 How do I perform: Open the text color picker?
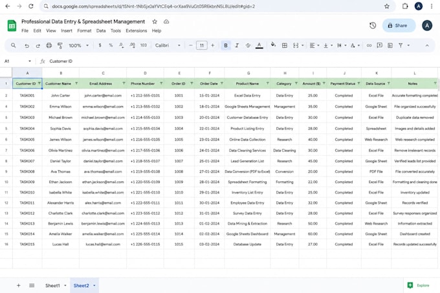click(x=259, y=45)
